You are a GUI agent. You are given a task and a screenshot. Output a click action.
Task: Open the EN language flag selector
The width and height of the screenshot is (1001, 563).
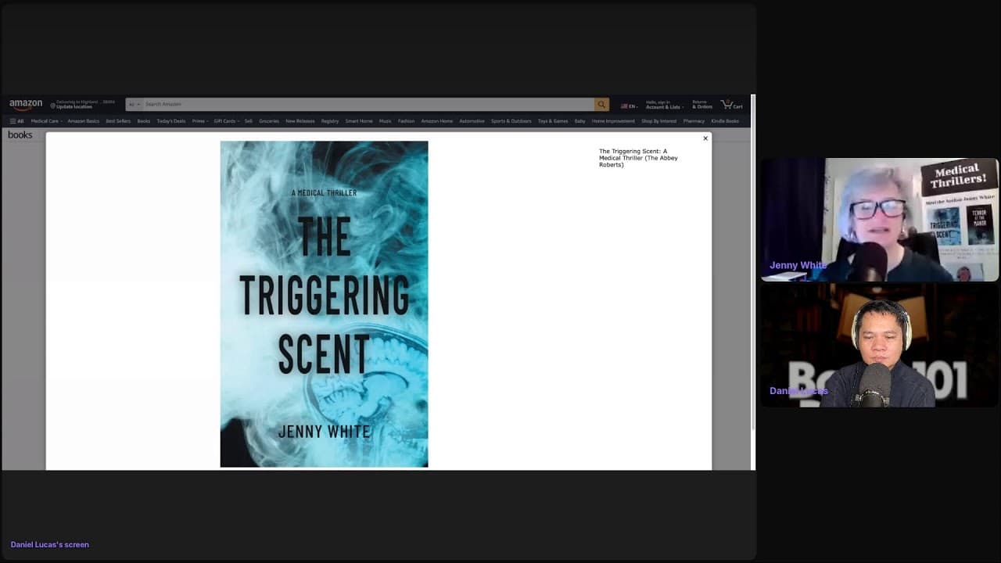tap(629, 106)
